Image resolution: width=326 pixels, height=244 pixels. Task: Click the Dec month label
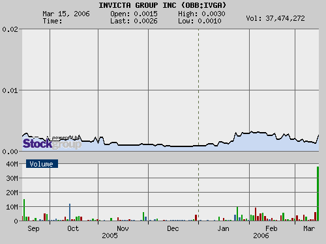(x=173, y=228)
